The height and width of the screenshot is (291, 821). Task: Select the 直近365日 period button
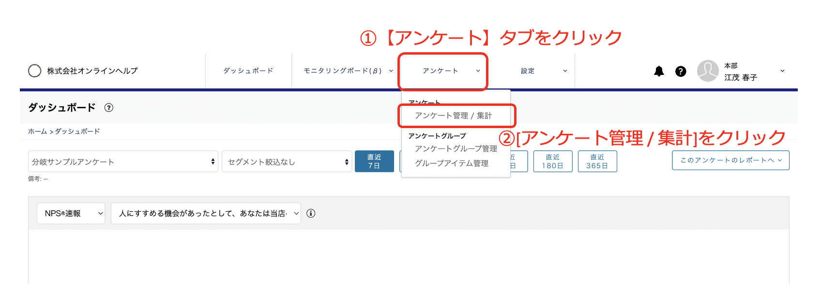click(x=597, y=161)
